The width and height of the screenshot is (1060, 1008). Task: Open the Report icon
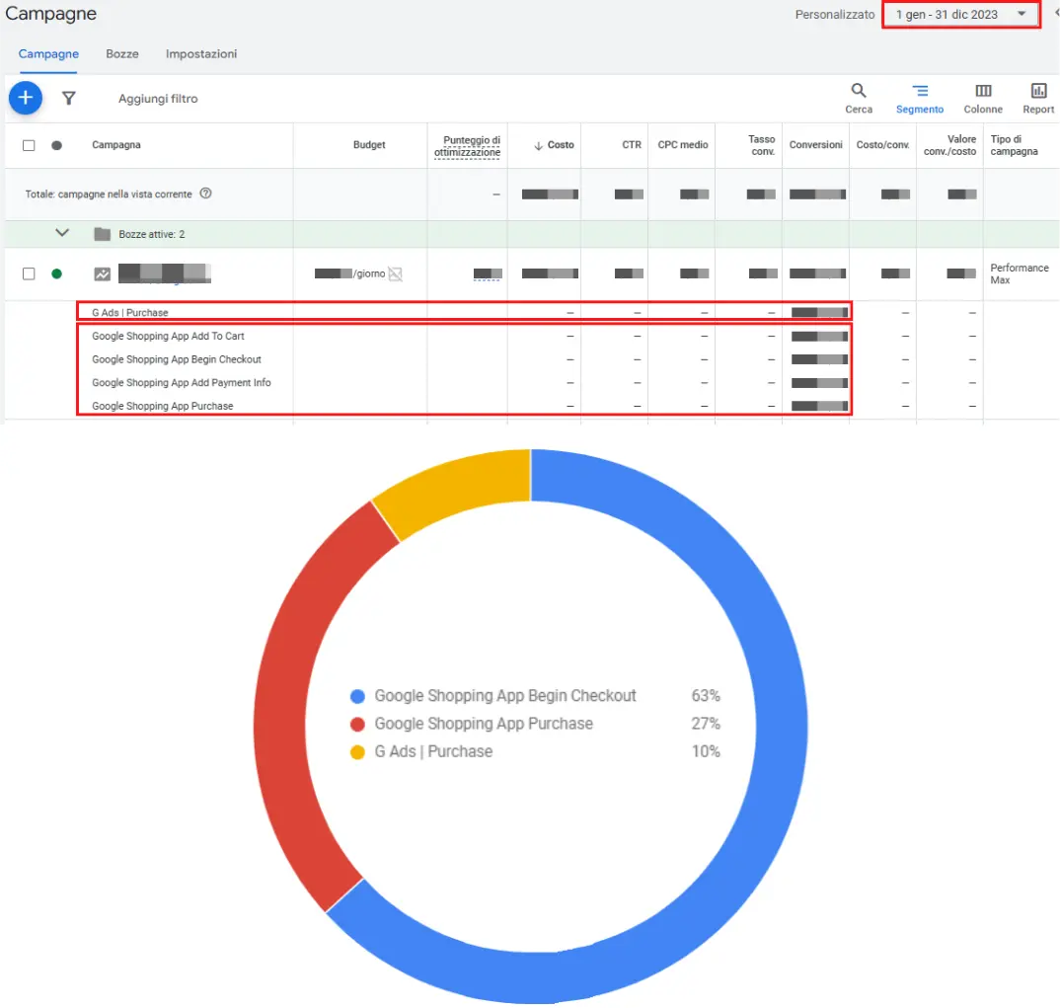click(1038, 98)
